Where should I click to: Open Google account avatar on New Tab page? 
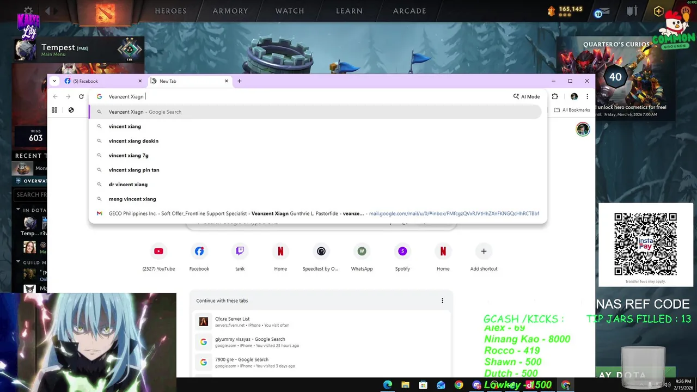pos(583,129)
